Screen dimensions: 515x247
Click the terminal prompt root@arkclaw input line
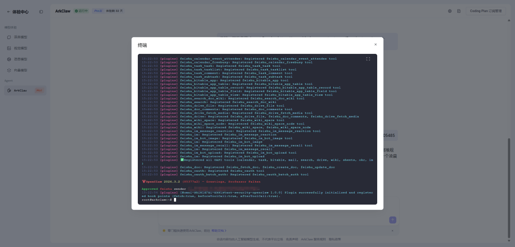(159, 200)
